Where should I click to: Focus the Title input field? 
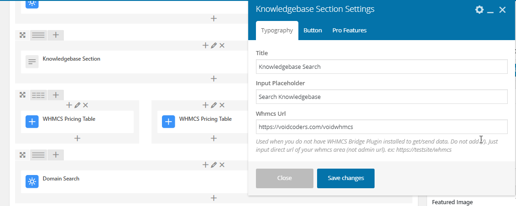tap(381, 67)
